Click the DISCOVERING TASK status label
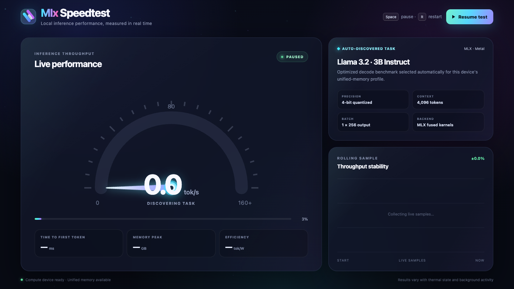 pyautogui.click(x=171, y=203)
